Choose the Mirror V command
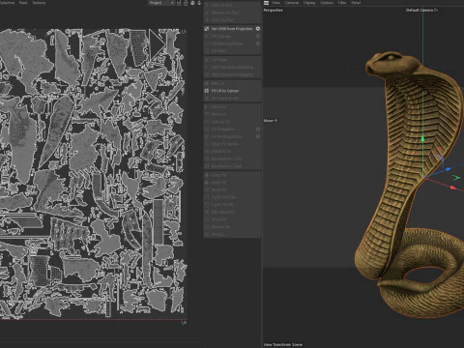464x348 pixels. click(x=232, y=114)
